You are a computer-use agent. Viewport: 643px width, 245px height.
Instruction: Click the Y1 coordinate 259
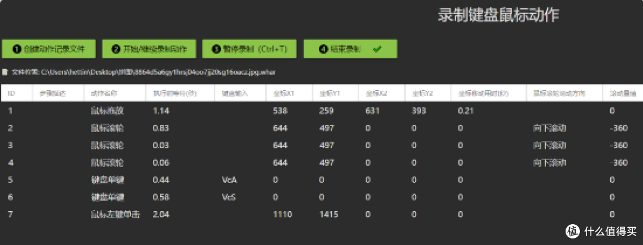click(x=326, y=111)
